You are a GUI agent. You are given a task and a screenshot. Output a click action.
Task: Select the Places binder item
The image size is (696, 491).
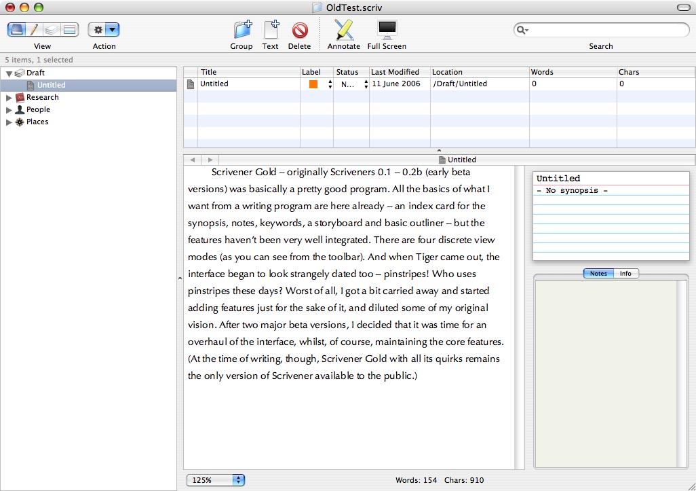click(x=37, y=122)
